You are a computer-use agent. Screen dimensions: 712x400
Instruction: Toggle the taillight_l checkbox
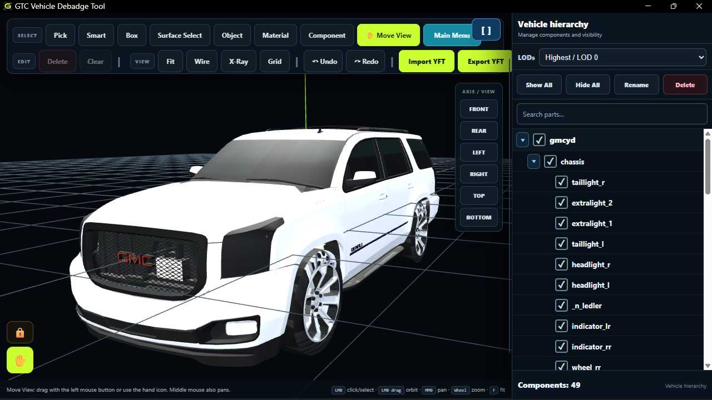[x=561, y=244]
